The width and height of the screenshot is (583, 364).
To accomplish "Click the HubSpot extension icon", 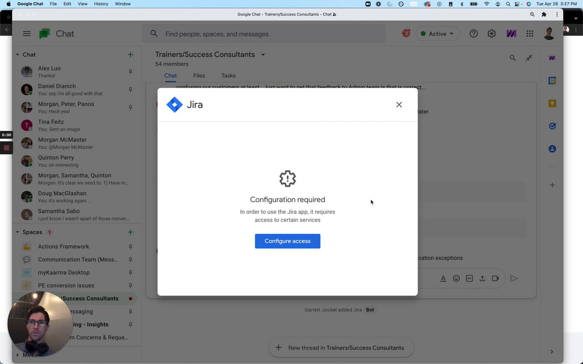I will (406, 33).
